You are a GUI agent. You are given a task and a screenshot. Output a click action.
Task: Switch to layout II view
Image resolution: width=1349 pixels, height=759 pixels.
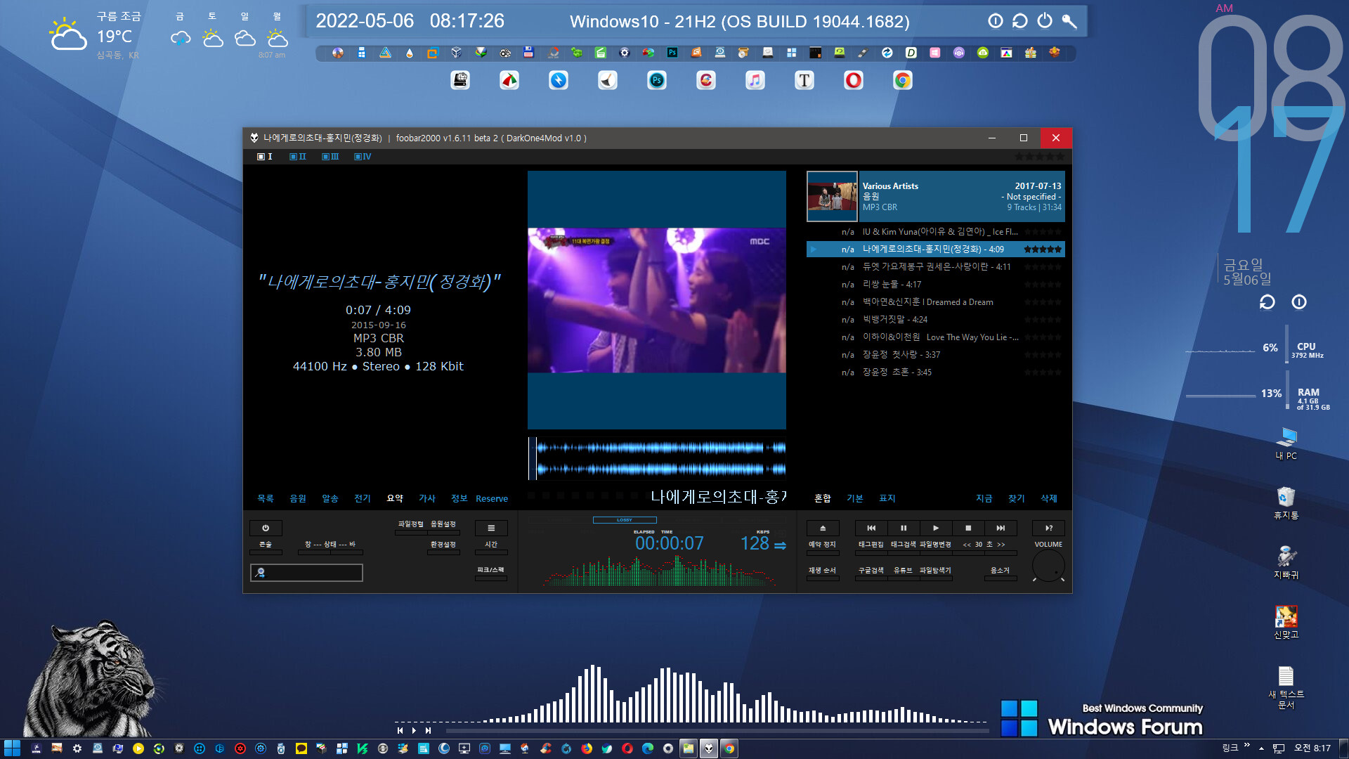click(298, 157)
